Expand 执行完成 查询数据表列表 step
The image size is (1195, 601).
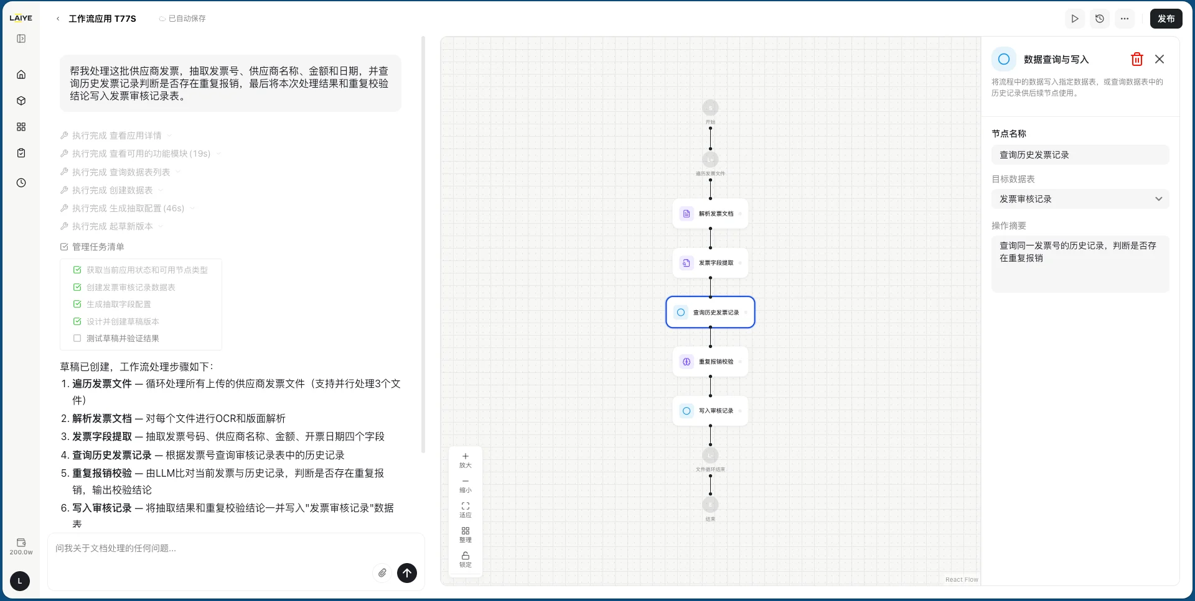pos(120,172)
